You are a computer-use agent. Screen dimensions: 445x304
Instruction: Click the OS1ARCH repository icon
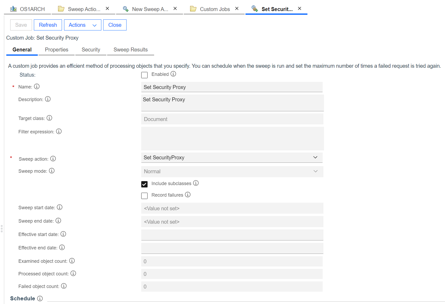[13, 8]
